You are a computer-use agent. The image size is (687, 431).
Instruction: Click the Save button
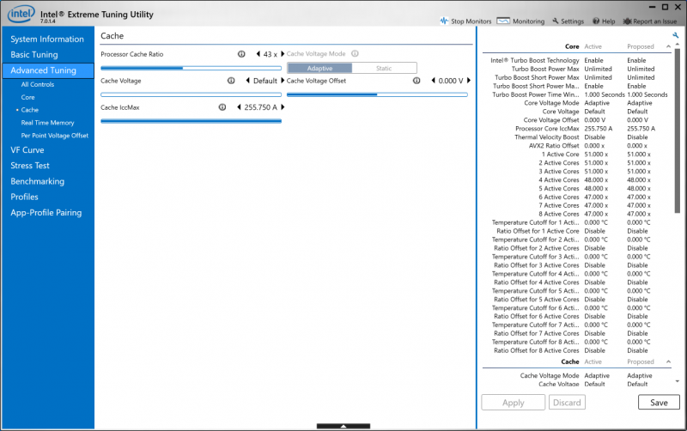click(x=659, y=403)
